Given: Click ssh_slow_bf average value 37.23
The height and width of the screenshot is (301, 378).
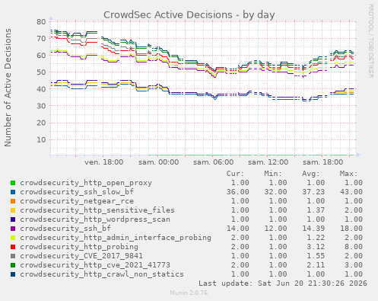Looking at the screenshot, I should tap(313, 192).
